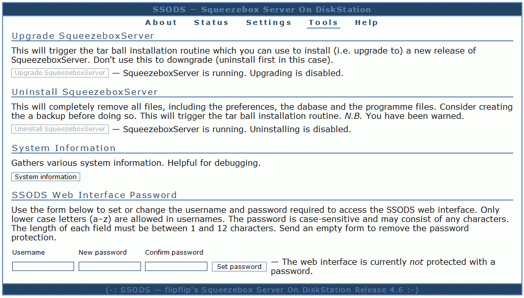The image size is (524, 298).
Task: Submit the form with Set password
Action: tap(239, 266)
